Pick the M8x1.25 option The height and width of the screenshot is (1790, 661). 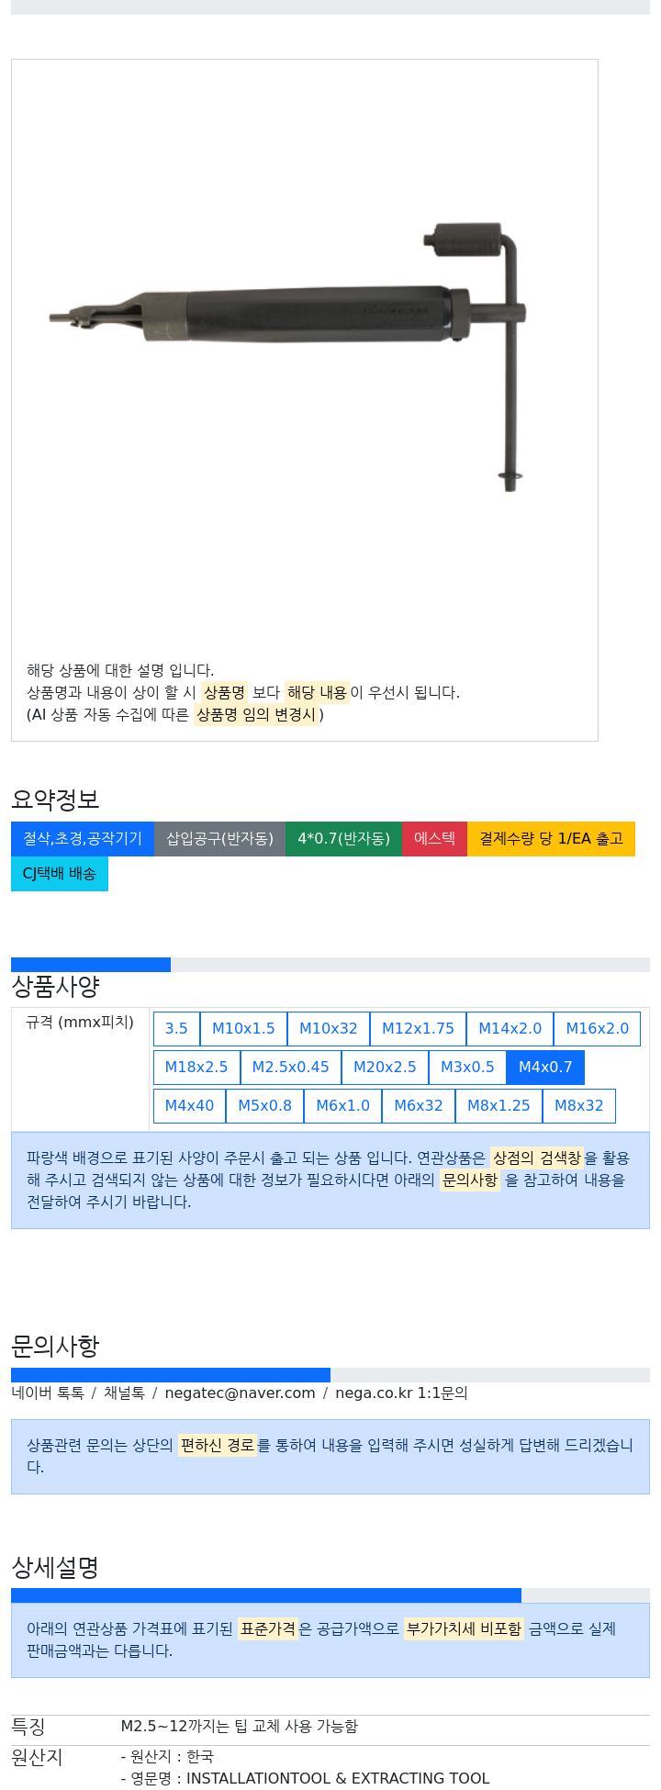tap(499, 1106)
